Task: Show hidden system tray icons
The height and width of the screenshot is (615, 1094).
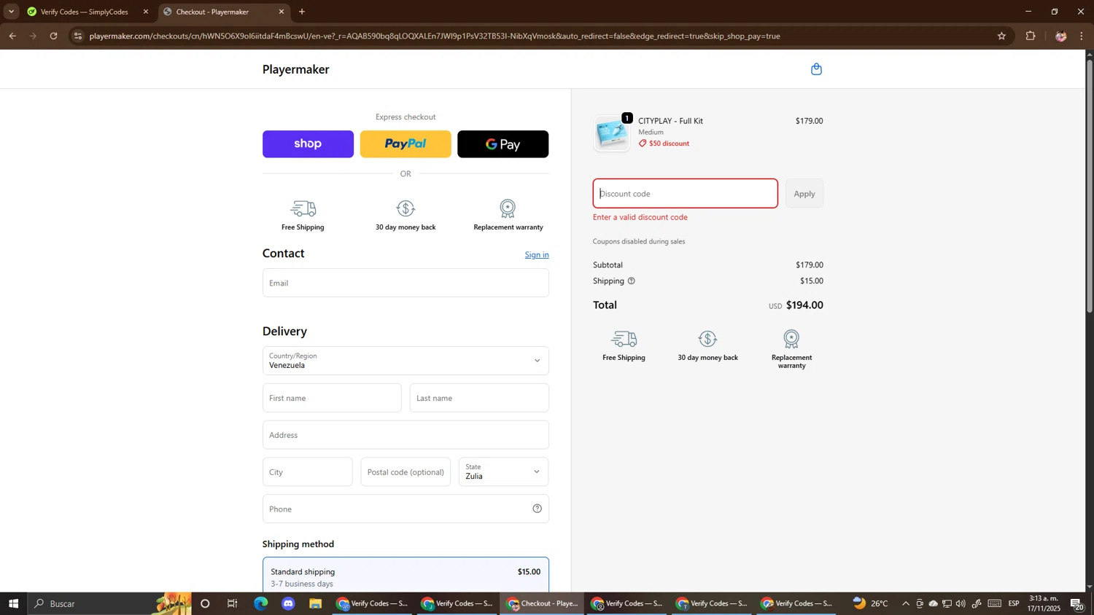Action: (906, 603)
